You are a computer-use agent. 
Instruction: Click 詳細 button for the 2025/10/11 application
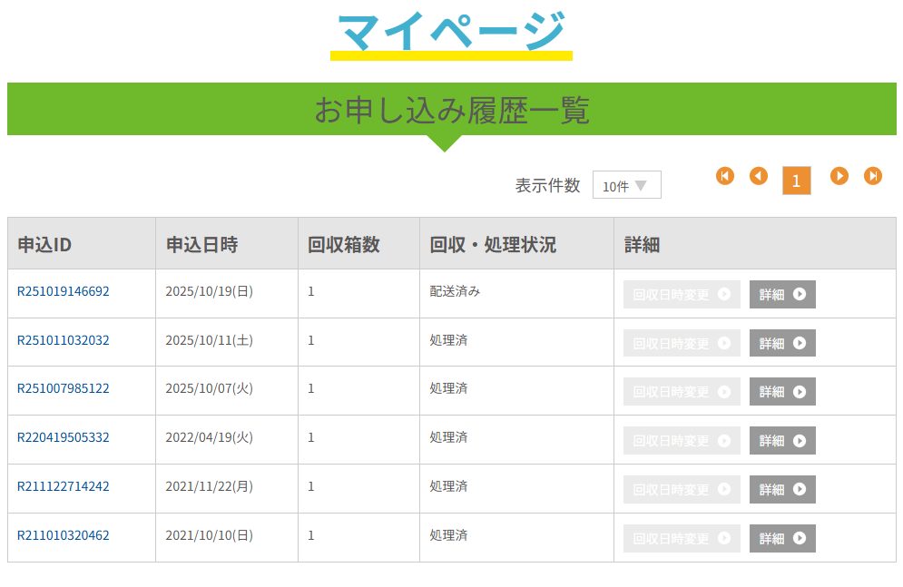tap(782, 344)
